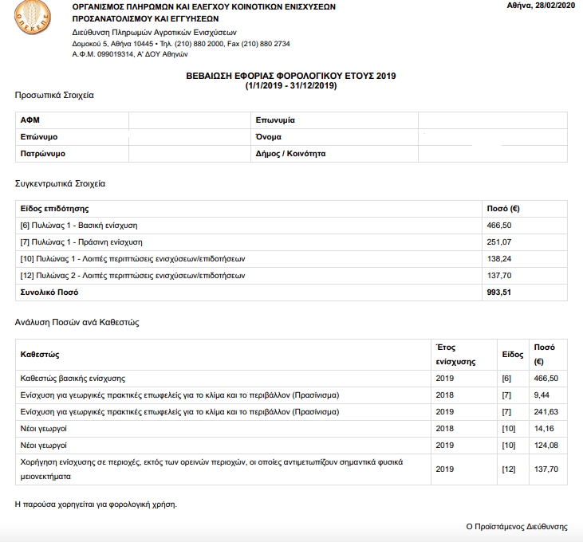Click the amount 241,63 in the analysis table
The width and height of the screenshot is (583, 542).
(545, 412)
